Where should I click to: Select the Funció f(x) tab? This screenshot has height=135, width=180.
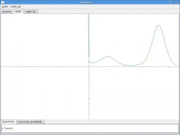(8, 121)
